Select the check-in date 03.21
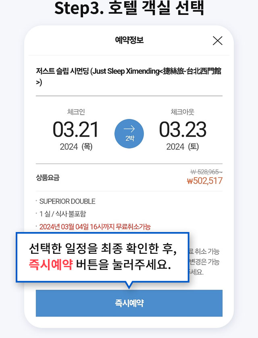Image resolution: width=258 pixels, height=338 pixels. 76,129
